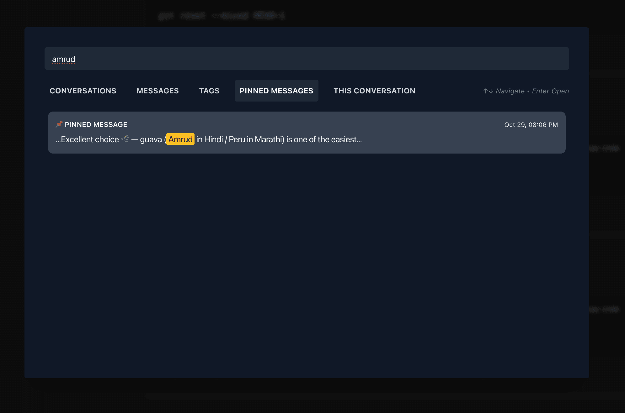Click the PINNED MESSAGE header label

(96, 124)
